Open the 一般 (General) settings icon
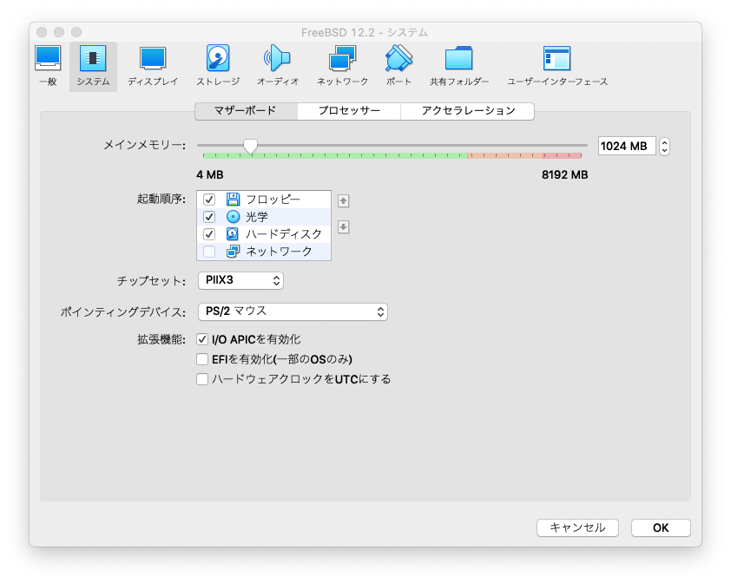 click(48, 66)
